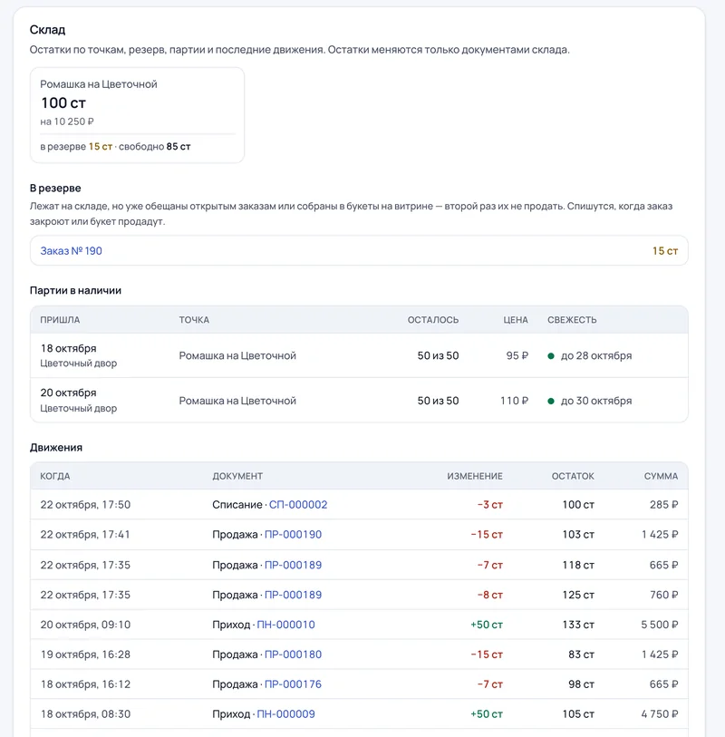Open sale document ПР-000180
The height and width of the screenshot is (737, 725).
294,655
